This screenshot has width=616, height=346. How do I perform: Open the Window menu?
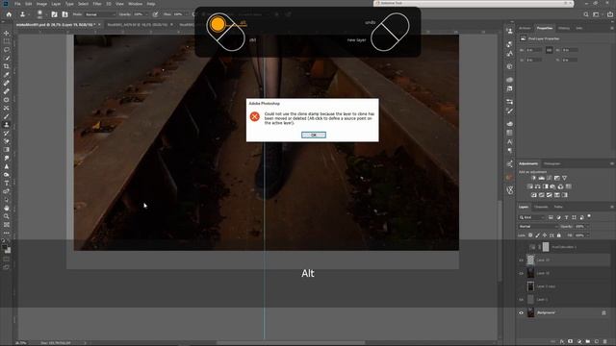(135, 4)
